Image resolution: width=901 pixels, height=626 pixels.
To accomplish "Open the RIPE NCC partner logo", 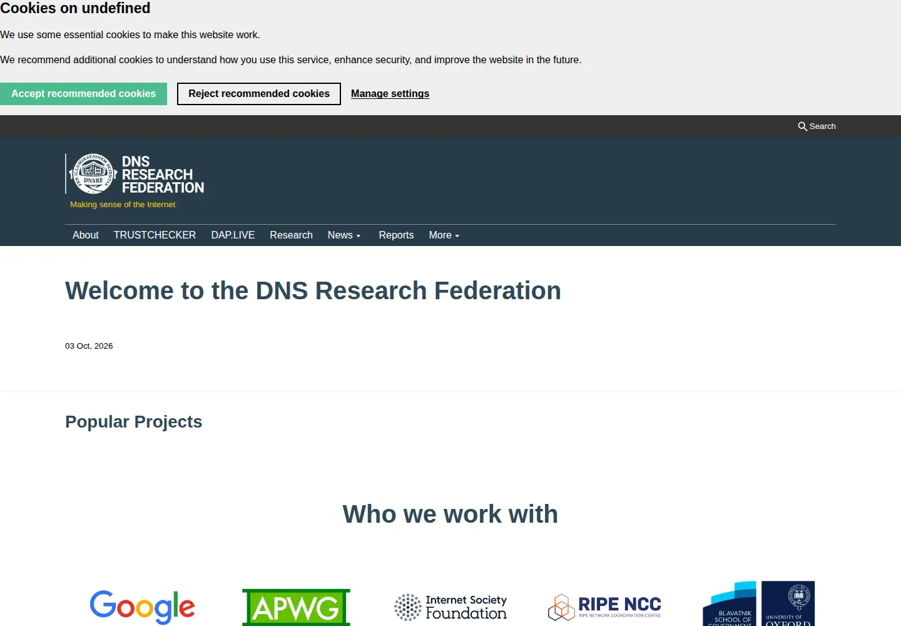I will 604,607.
